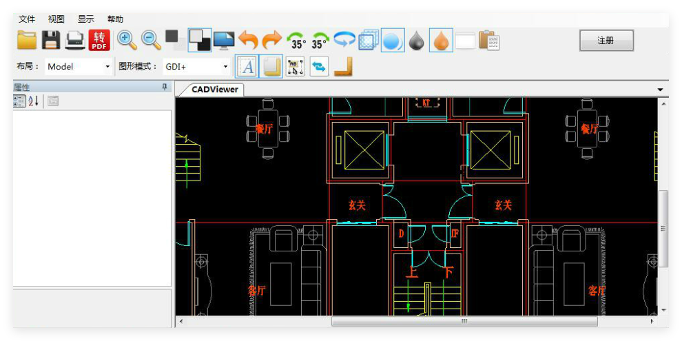Toggle text display with the A icon
This screenshot has width=682, height=341.
247,67
